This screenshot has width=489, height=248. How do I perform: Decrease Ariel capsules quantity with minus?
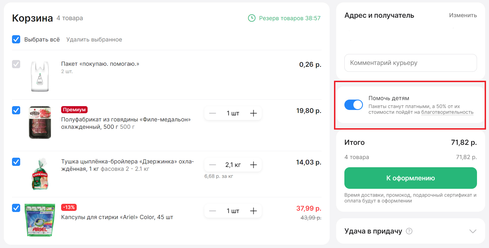[x=213, y=211]
